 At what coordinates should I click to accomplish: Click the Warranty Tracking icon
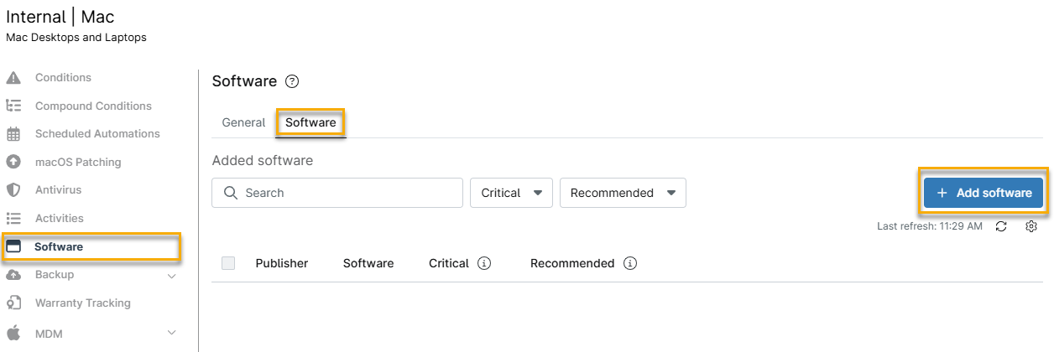pyautogui.click(x=13, y=303)
